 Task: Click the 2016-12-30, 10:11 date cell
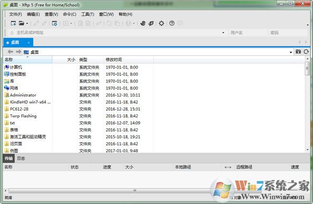pyautogui.click(x=123, y=95)
